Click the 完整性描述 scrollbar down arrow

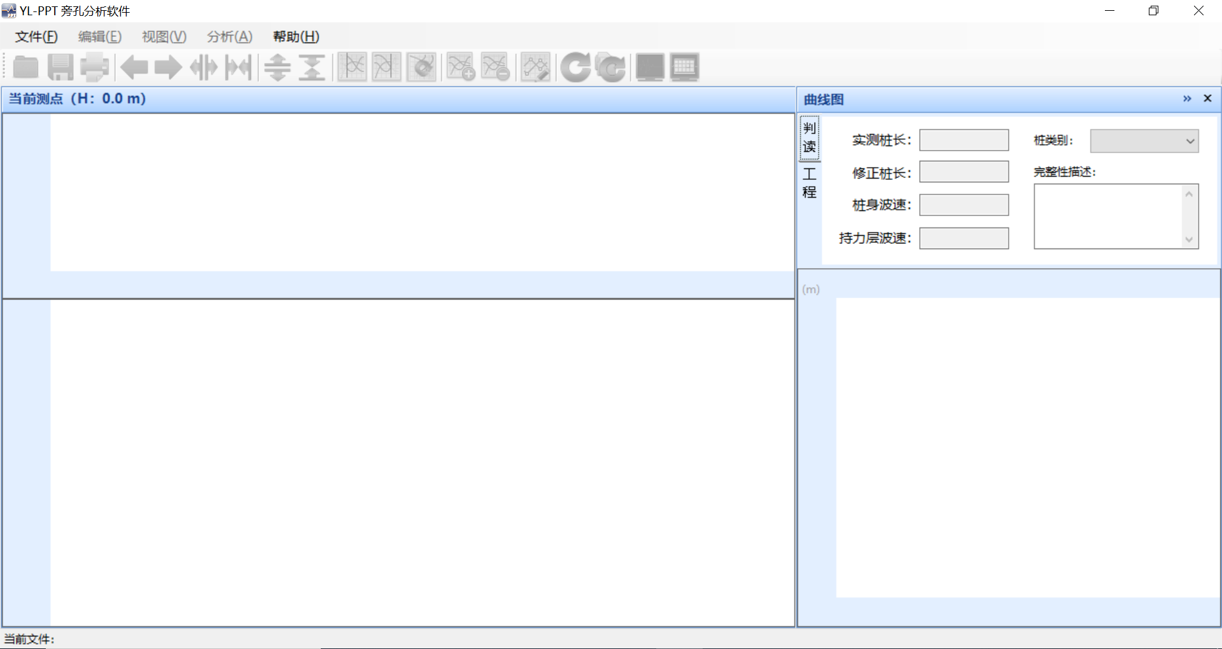(x=1189, y=240)
